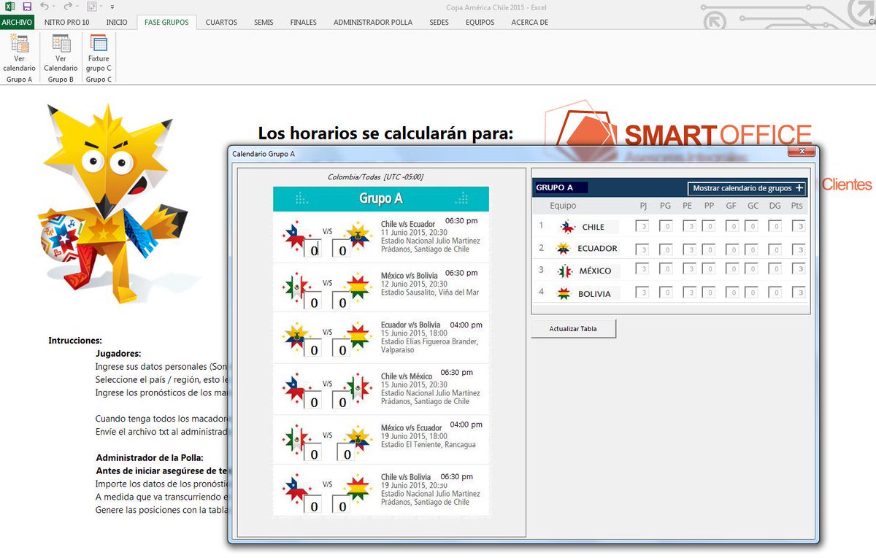
Task: Open the Undo history dropdown arrow
Action: click(x=53, y=6)
